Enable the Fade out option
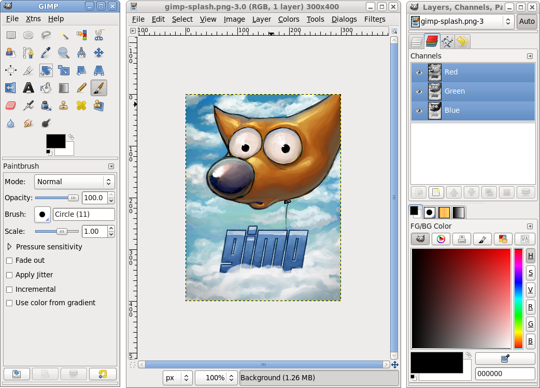Screen dimensions: 540x388 (x=9, y=260)
